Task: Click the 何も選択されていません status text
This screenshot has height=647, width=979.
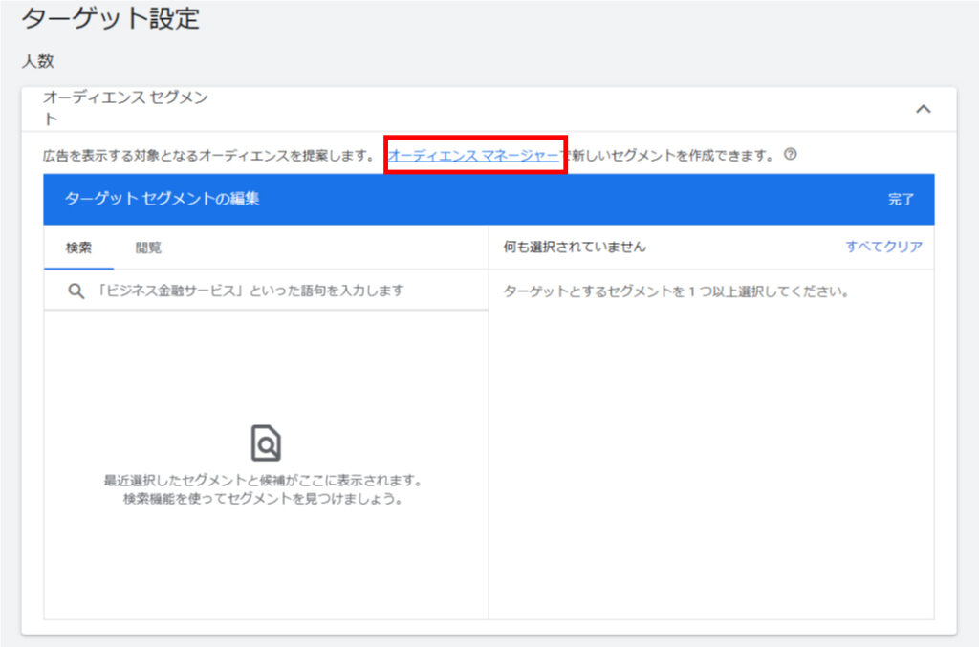Action: pyautogui.click(x=575, y=247)
